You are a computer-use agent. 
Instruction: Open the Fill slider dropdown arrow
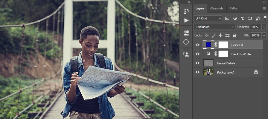pyautogui.click(x=264, y=35)
